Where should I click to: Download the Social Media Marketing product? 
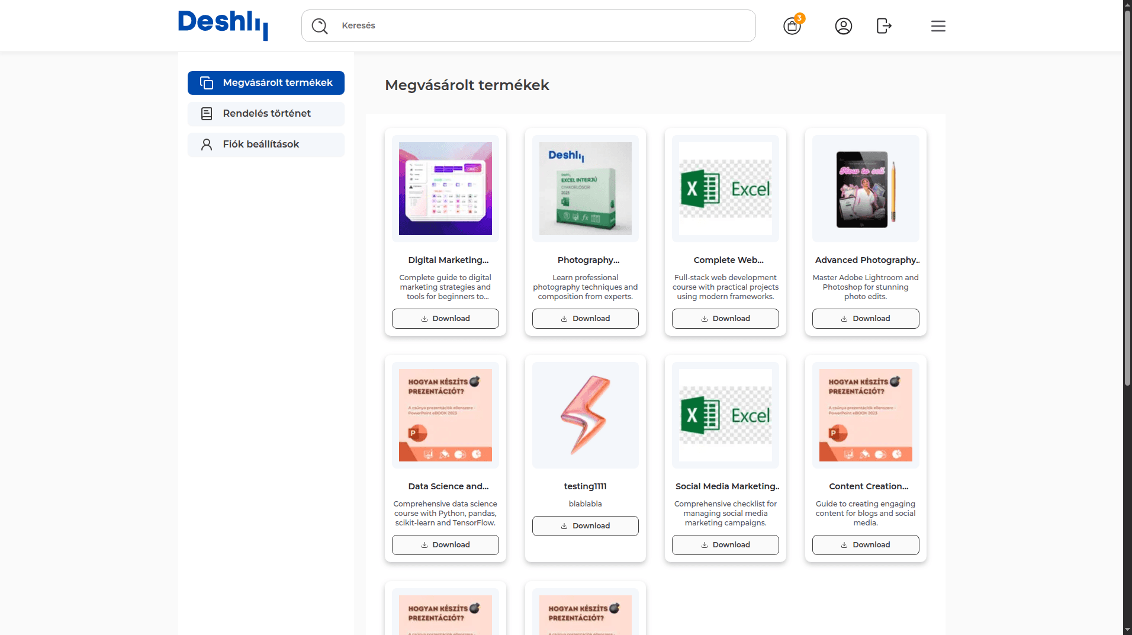pos(725,545)
